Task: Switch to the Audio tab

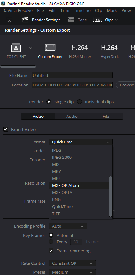Action: pyautogui.click(x=72, y=116)
